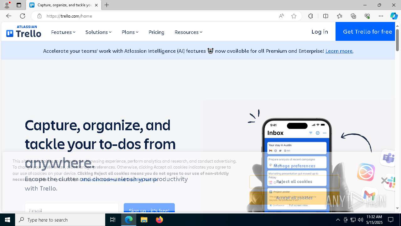The image size is (401, 226).
Task: Open a new browser tab
Action: point(107,5)
